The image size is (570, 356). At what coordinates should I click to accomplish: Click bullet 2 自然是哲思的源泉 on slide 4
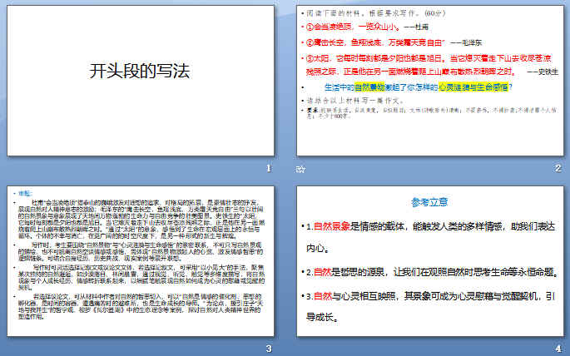tap(430, 272)
